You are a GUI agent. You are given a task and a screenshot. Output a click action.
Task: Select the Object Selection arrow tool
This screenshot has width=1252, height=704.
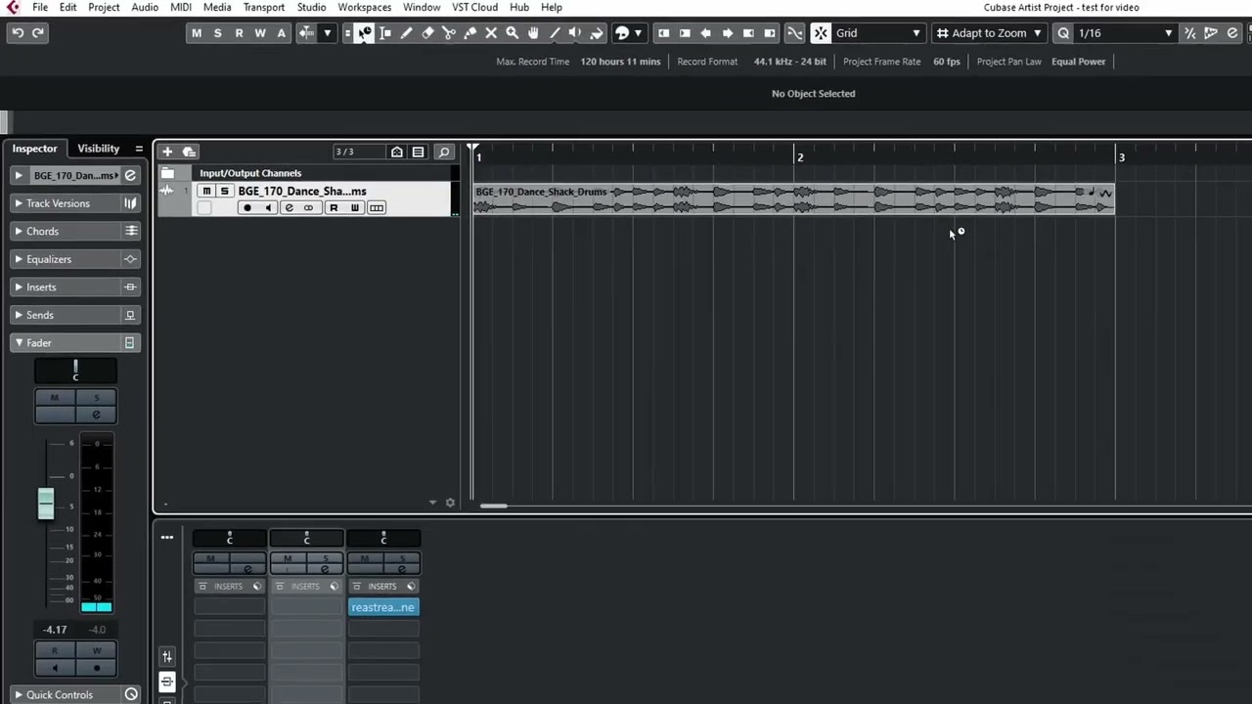click(364, 33)
